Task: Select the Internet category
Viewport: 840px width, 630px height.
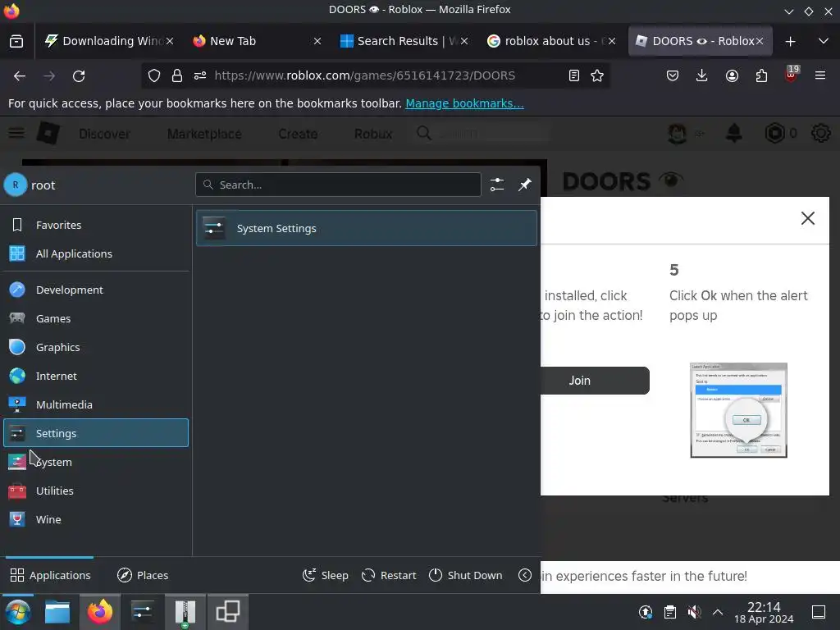Action: 96,376
